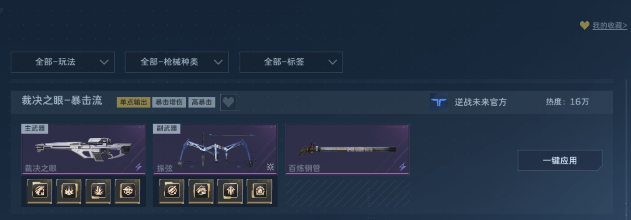This screenshot has width=631, height=220.
Task: Click the 逆战未来官方 blue logo icon
Action: [x=439, y=102]
